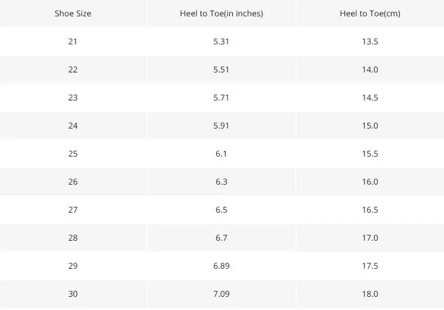Select shoe size 21 cell
This screenshot has width=444, height=310.
[x=73, y=42]
